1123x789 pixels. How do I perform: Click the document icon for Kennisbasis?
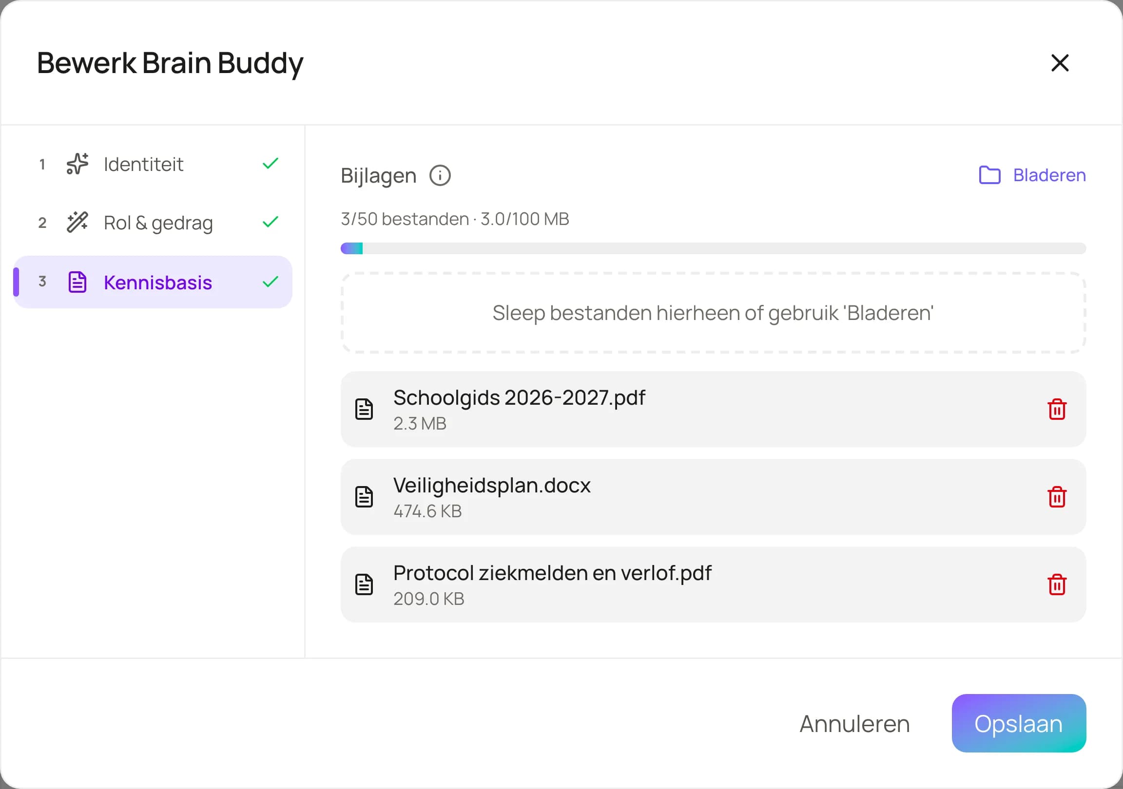77,282
